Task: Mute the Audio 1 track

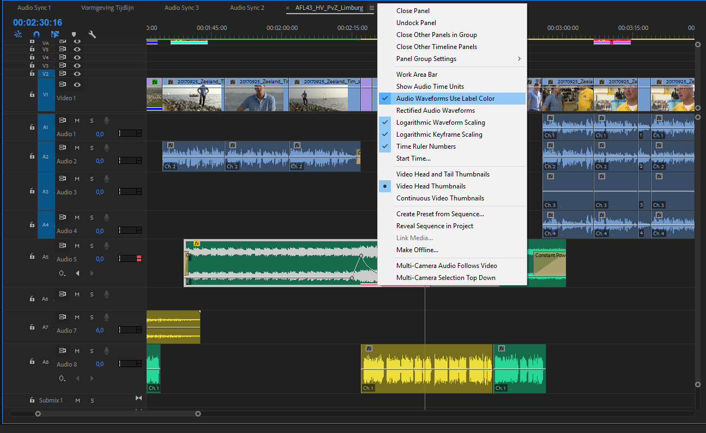Action: point(77,120)
